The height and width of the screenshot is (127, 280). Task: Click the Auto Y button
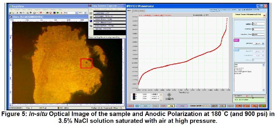pyautogui.click(x=214, y=106)
